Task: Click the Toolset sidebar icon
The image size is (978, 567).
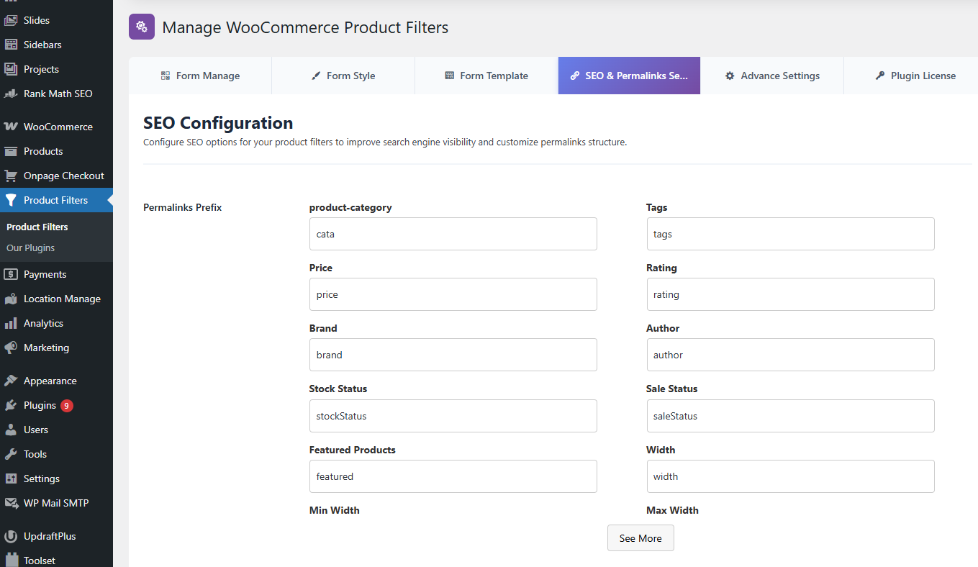Action: click(11, 560)
